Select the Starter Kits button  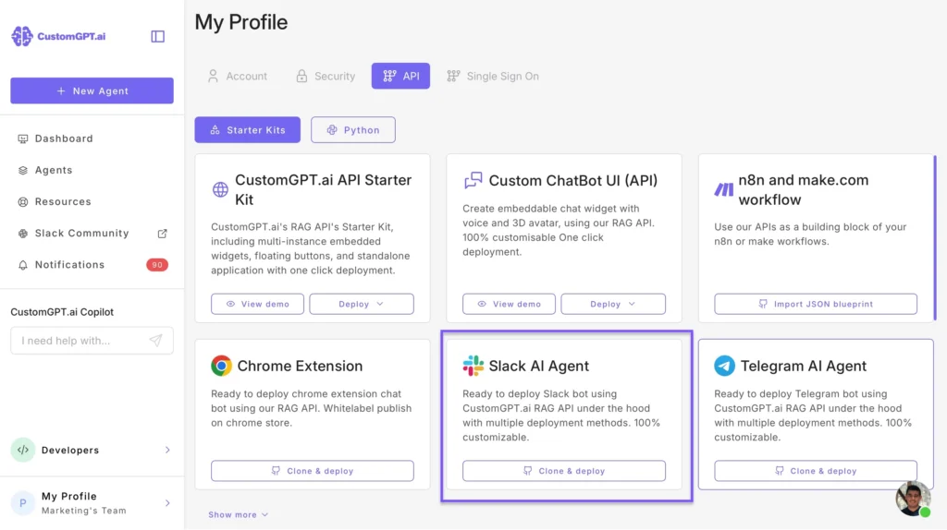(x=248, y=129)
